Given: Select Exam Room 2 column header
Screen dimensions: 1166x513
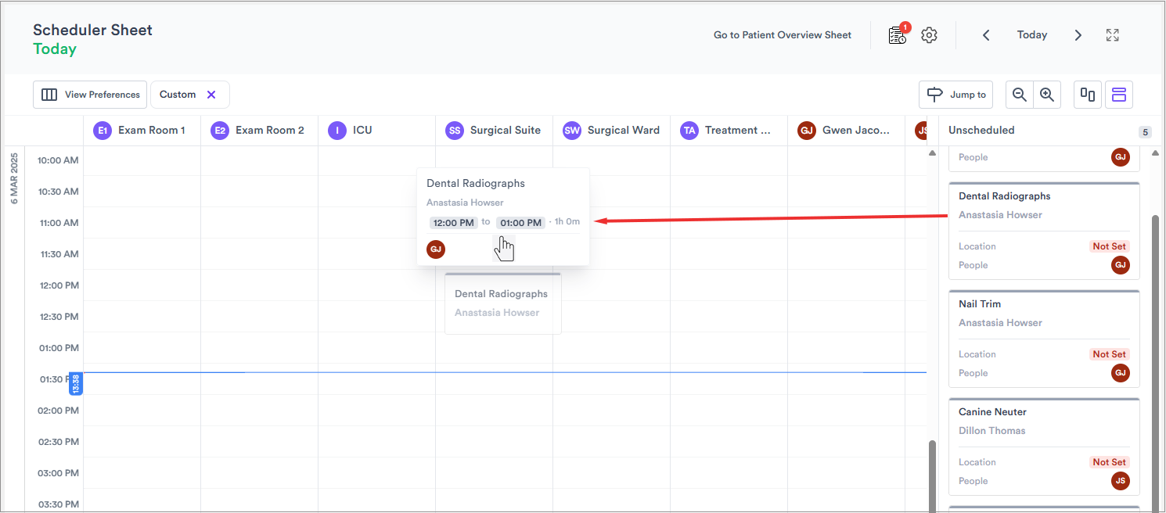Looking at the screenshot, I should [260, 131].
